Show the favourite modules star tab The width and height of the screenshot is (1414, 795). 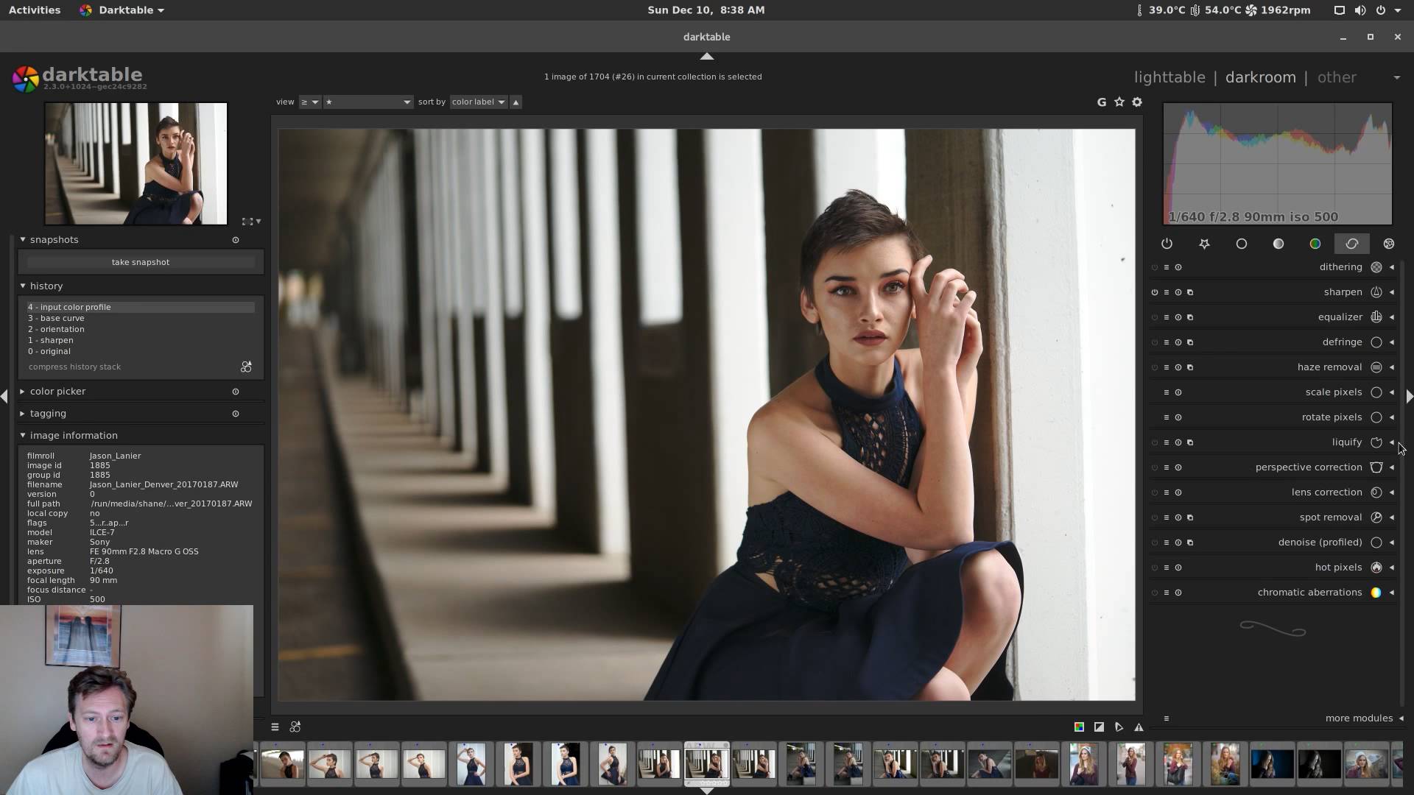(x=1204, y=244)
